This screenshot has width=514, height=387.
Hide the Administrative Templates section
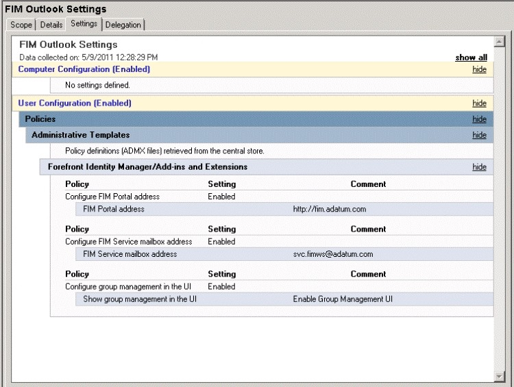pos(479,135)
